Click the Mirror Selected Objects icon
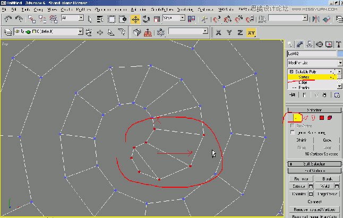Image resolution: width=343 pixels, height=218 pixels. pyautogui.click(x=316, y=19)
